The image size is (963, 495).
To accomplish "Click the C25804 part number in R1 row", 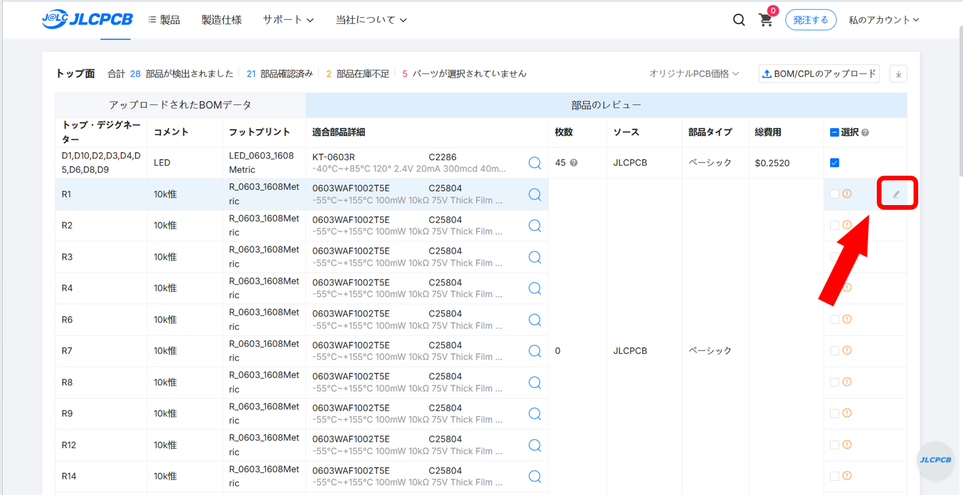I will pos(445,188).
